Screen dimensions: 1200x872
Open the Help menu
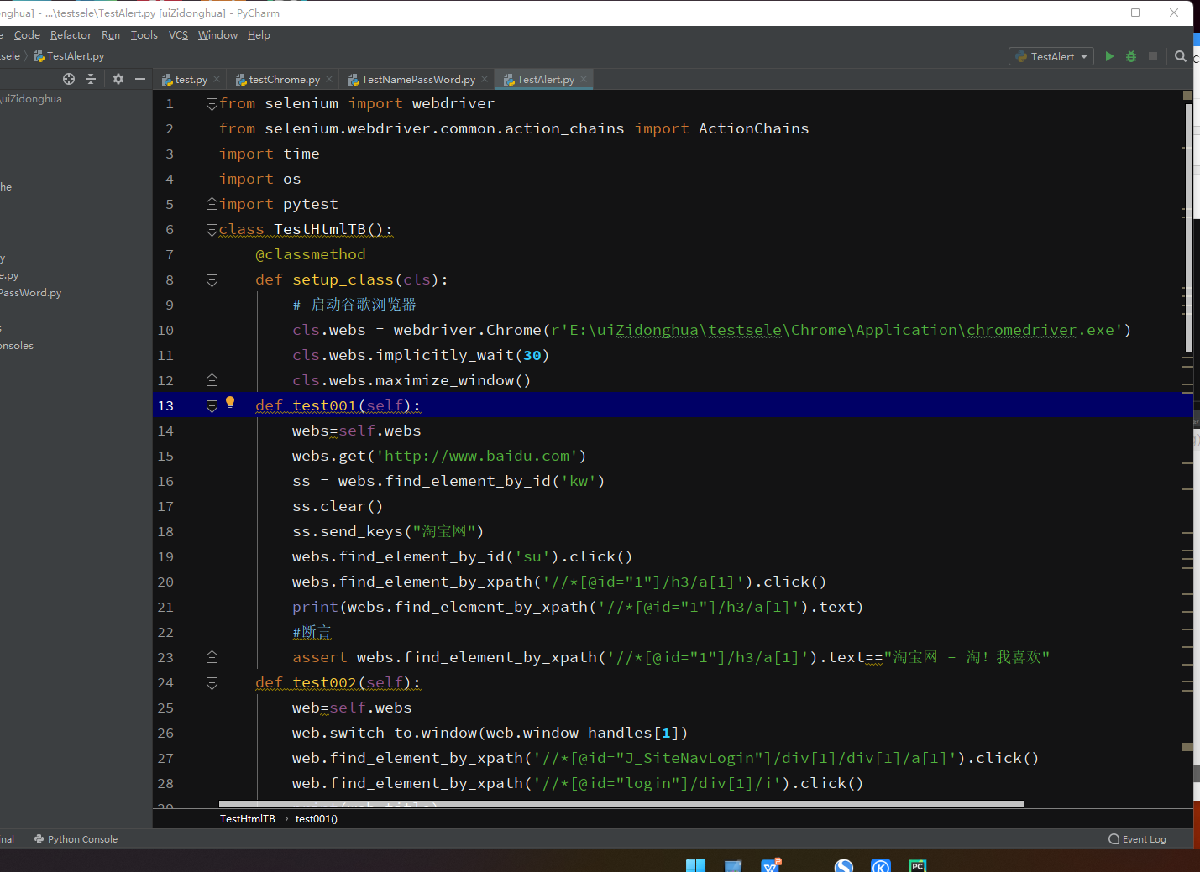click(259, 35)
